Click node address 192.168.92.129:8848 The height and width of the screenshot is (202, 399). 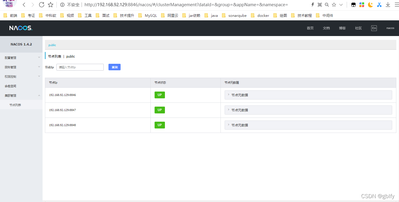(x=62, y=125)
